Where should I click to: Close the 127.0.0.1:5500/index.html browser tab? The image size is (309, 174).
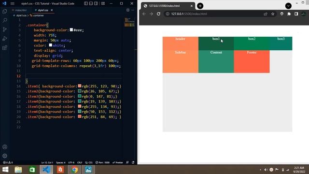[191, 6]
